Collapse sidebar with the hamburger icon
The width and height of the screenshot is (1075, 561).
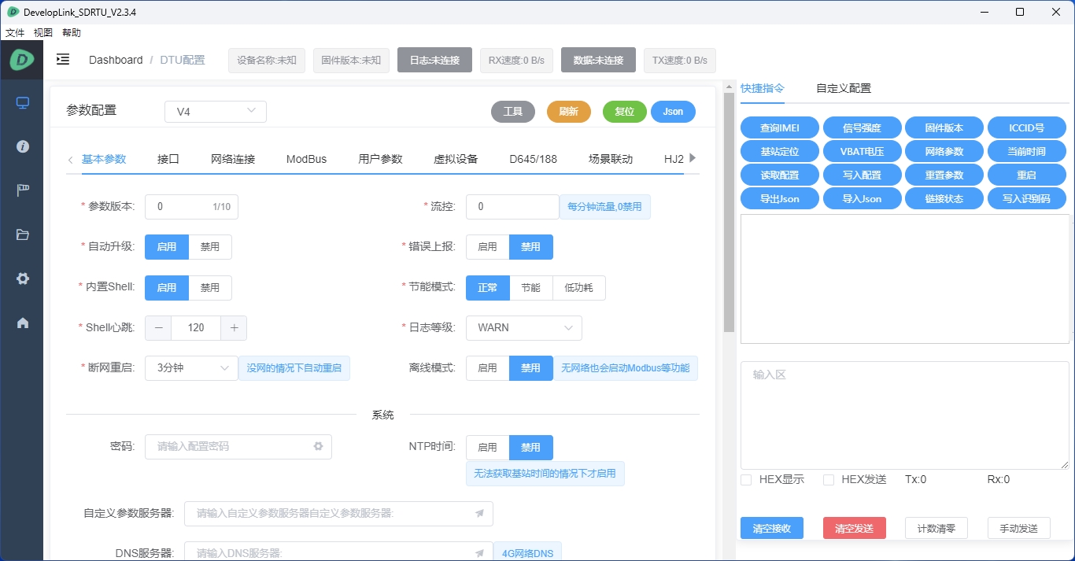(x=63, y=60)
